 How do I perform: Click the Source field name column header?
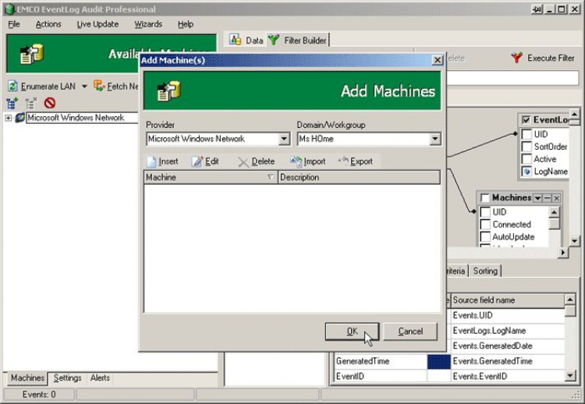coord(508,300)
